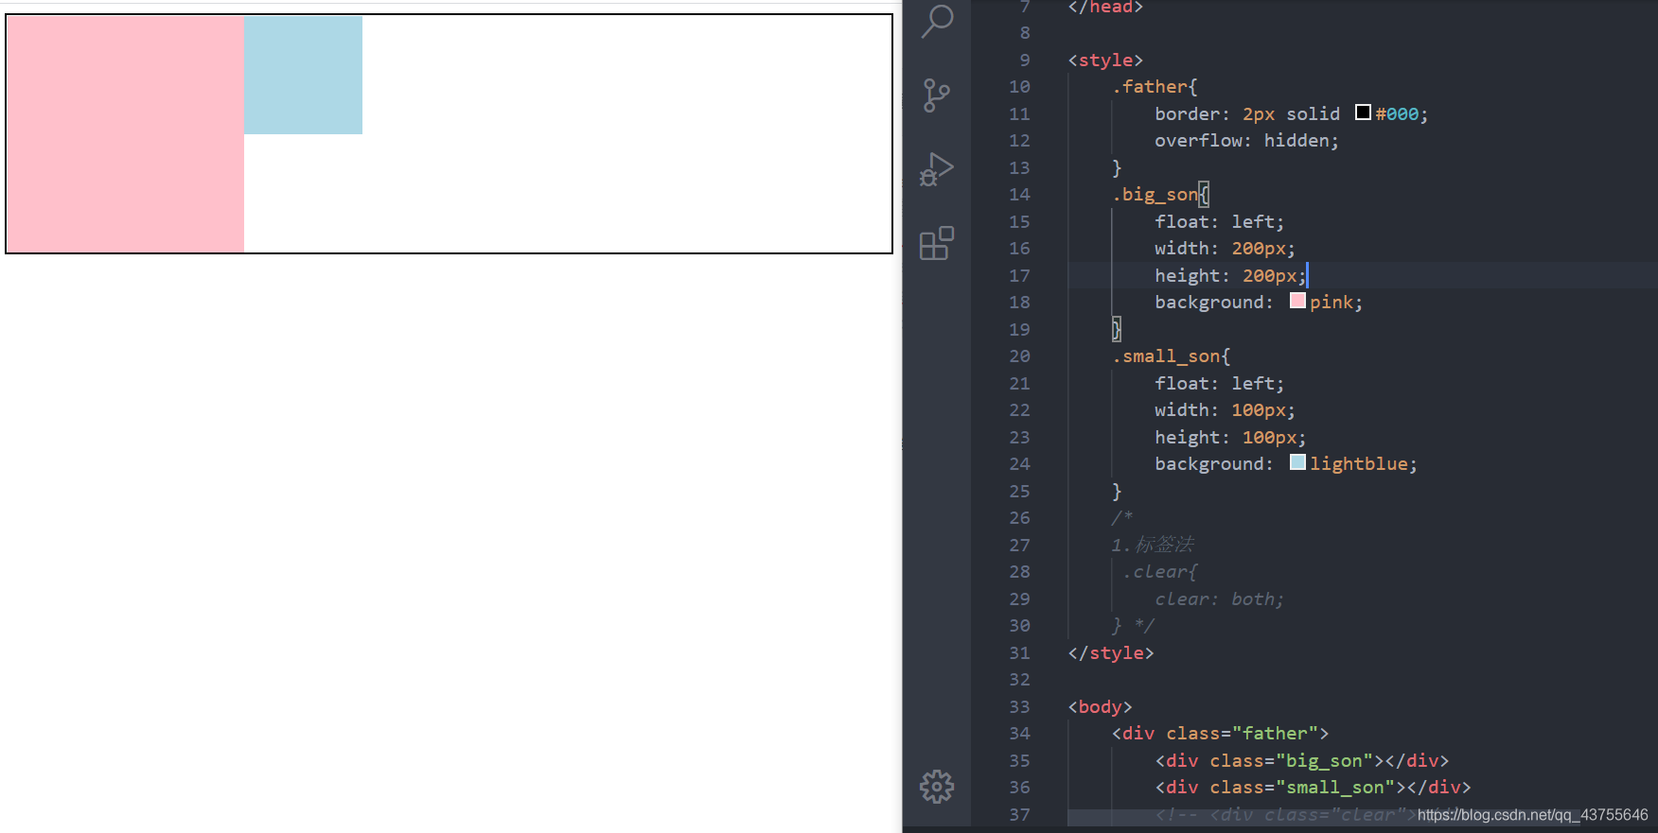Viewport: 1658px width, 833px height.
Task: Click the '.big_son' selector text
Action: tap(1155, 195)
